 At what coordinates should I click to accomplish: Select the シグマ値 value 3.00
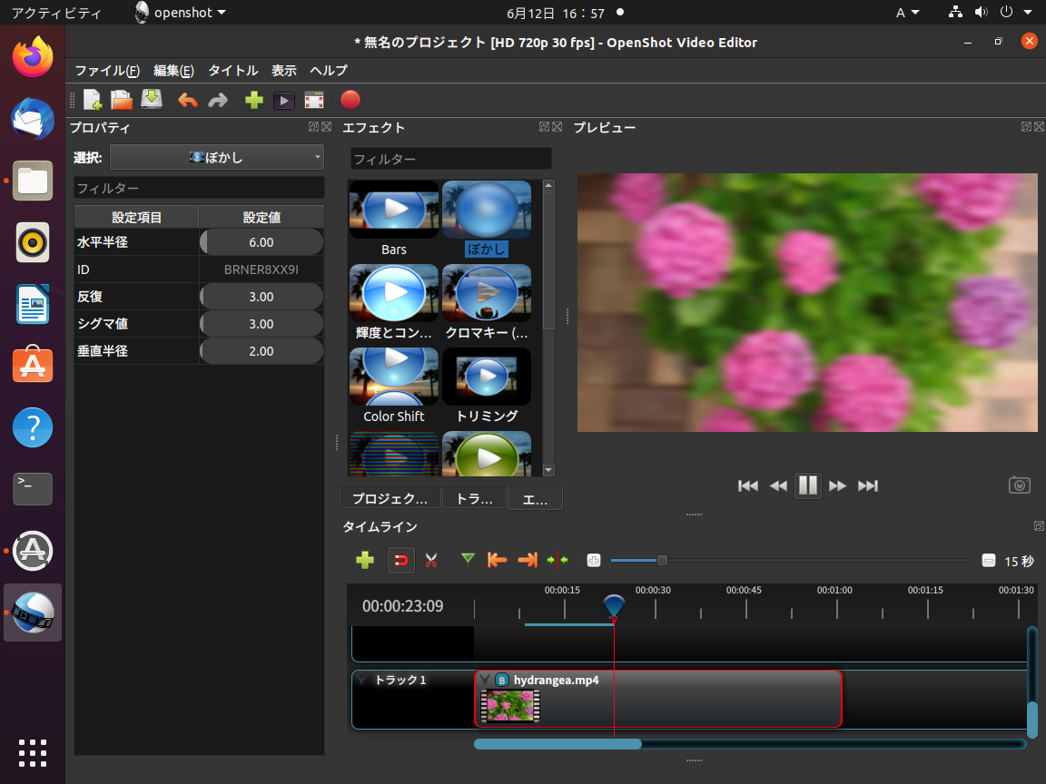click(261, 324)
